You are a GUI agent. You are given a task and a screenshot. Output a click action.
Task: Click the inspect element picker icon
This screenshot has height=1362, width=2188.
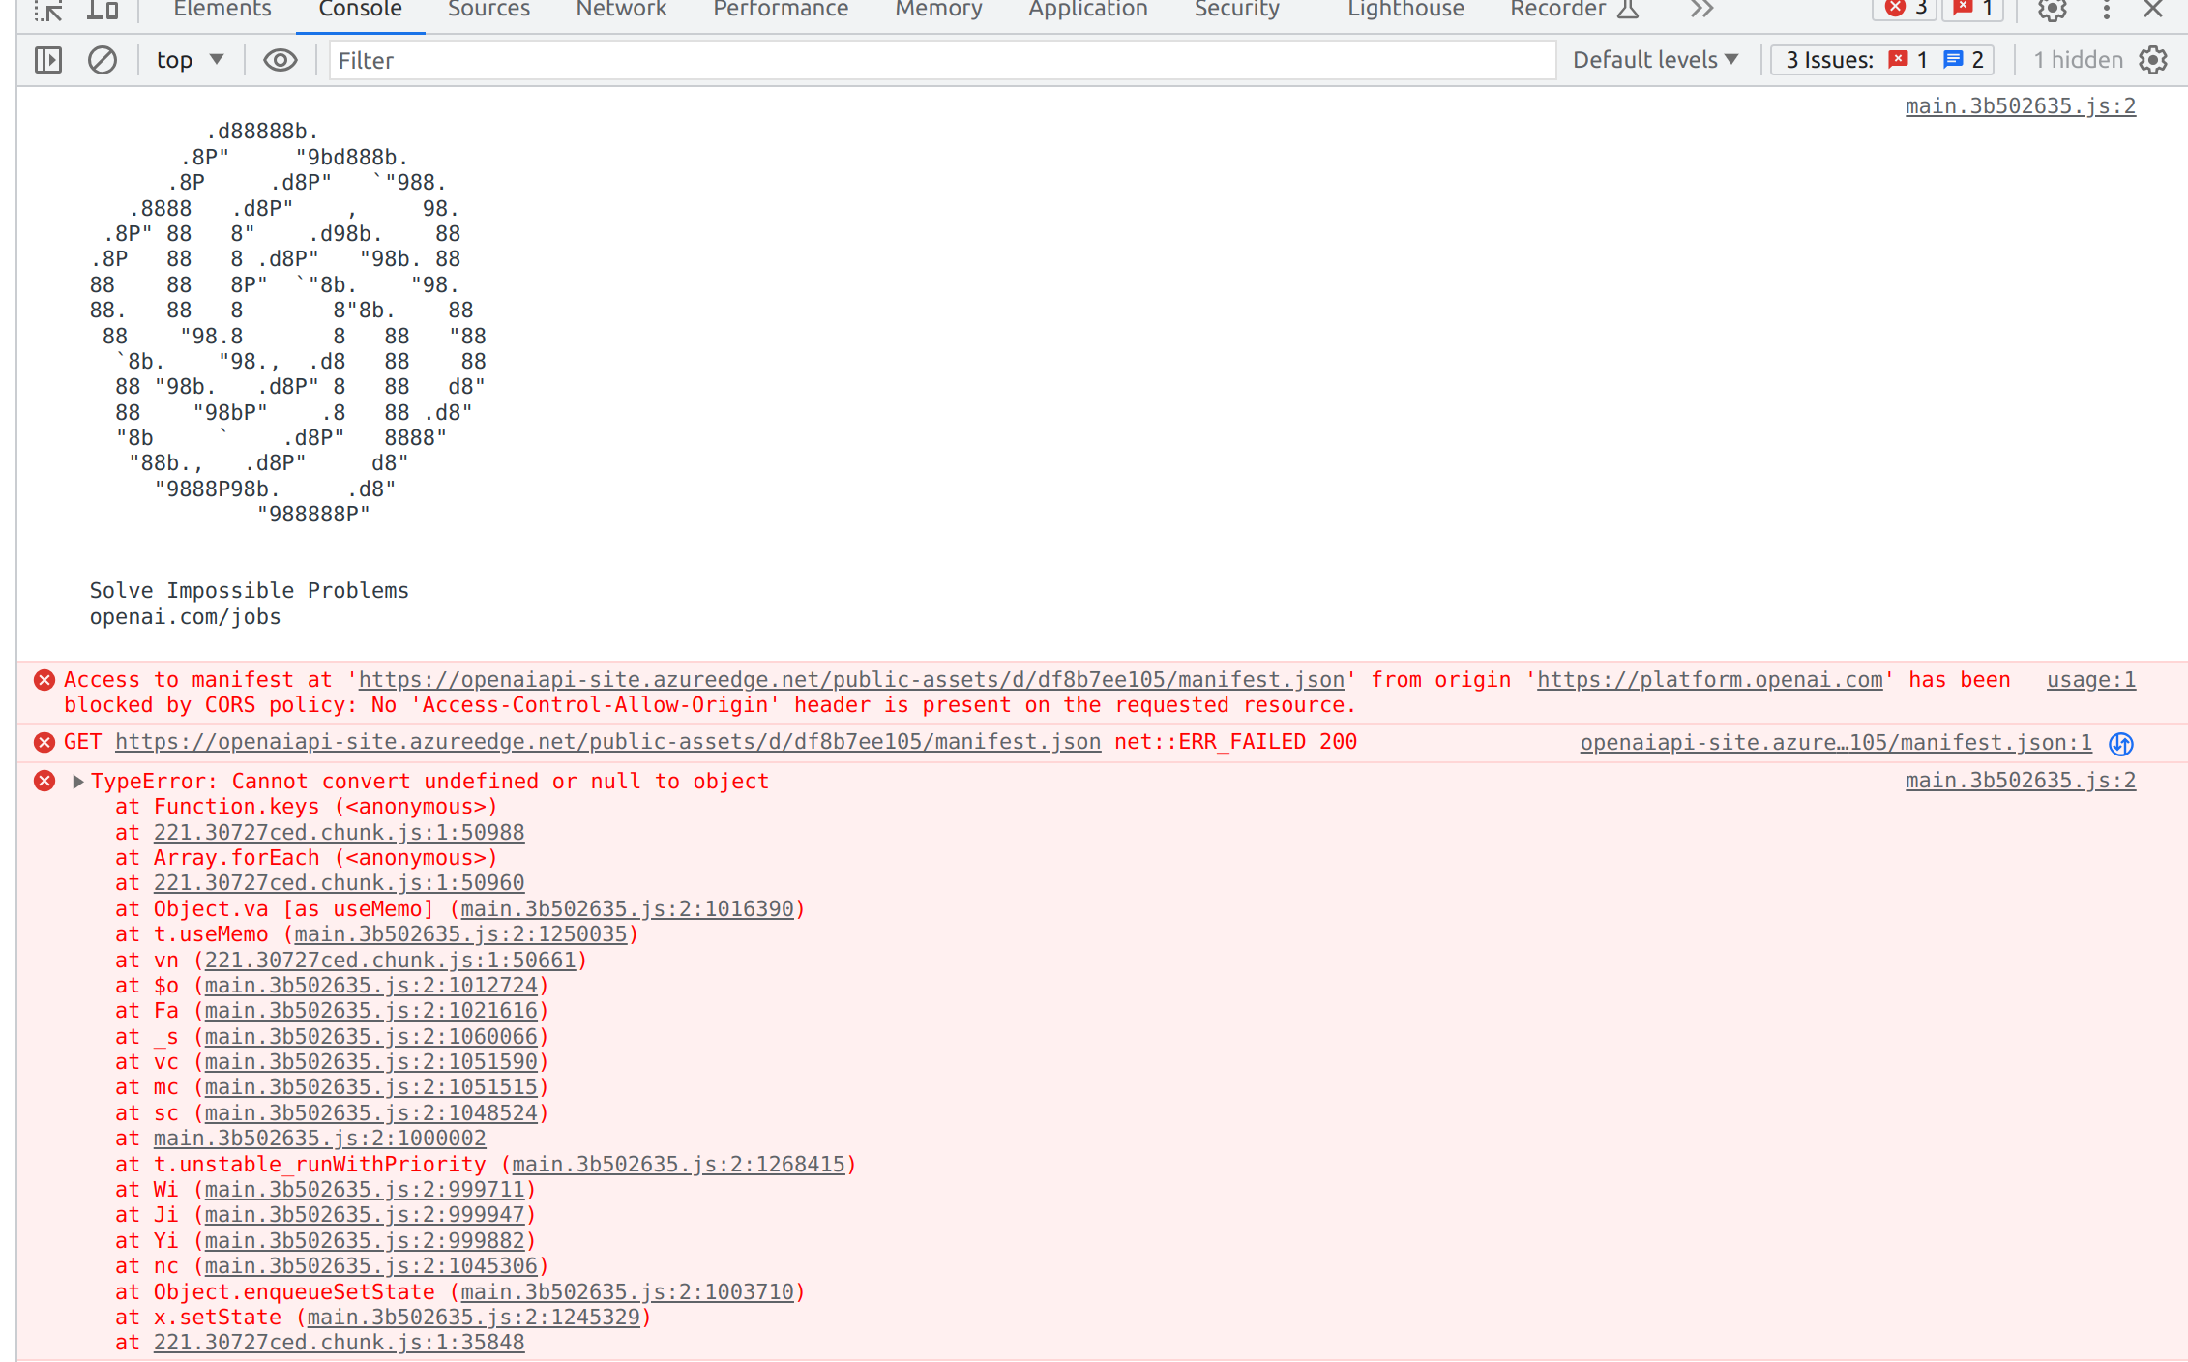(x=48, y=10)
